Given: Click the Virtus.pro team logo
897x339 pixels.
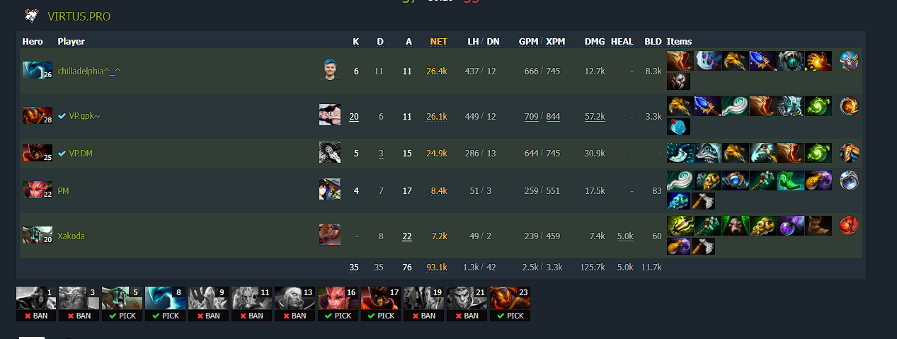Looking at the screenshot, I should coord(31,16).
